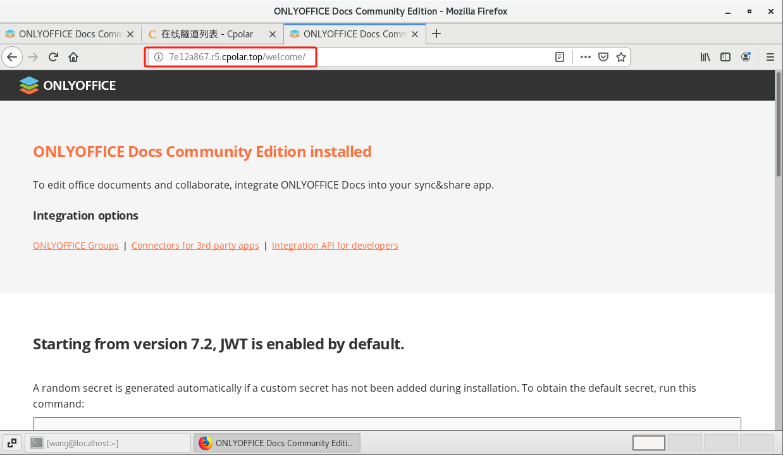Image resolution: width=783 pixels, height=455 pixels.
Task: Open the Firefox hamburger menu
Action: click(770, 57)
